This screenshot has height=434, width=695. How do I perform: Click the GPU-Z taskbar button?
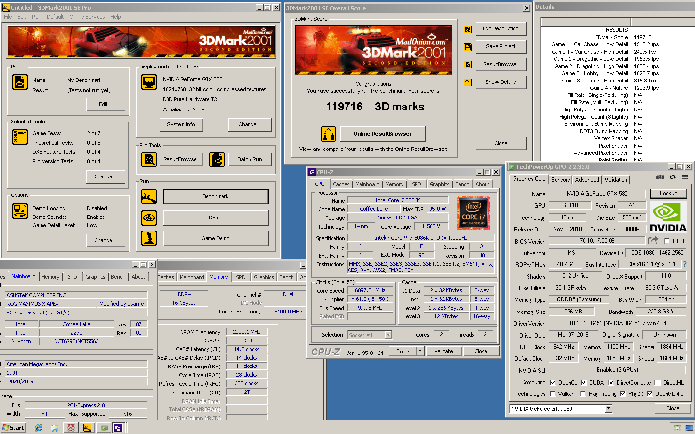point(103,428)
